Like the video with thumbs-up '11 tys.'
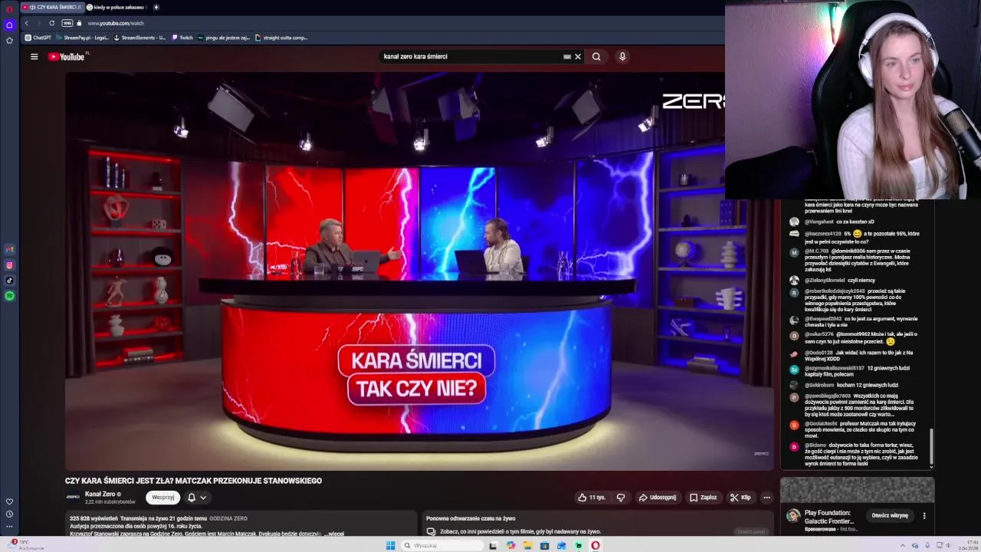Viewport: 981px width, 552px height. tap(592, 498)
